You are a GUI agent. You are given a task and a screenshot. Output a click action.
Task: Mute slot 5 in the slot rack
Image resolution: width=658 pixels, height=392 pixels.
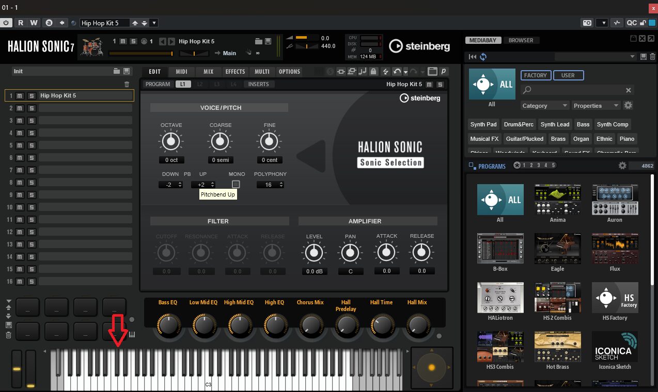point(20,145)
